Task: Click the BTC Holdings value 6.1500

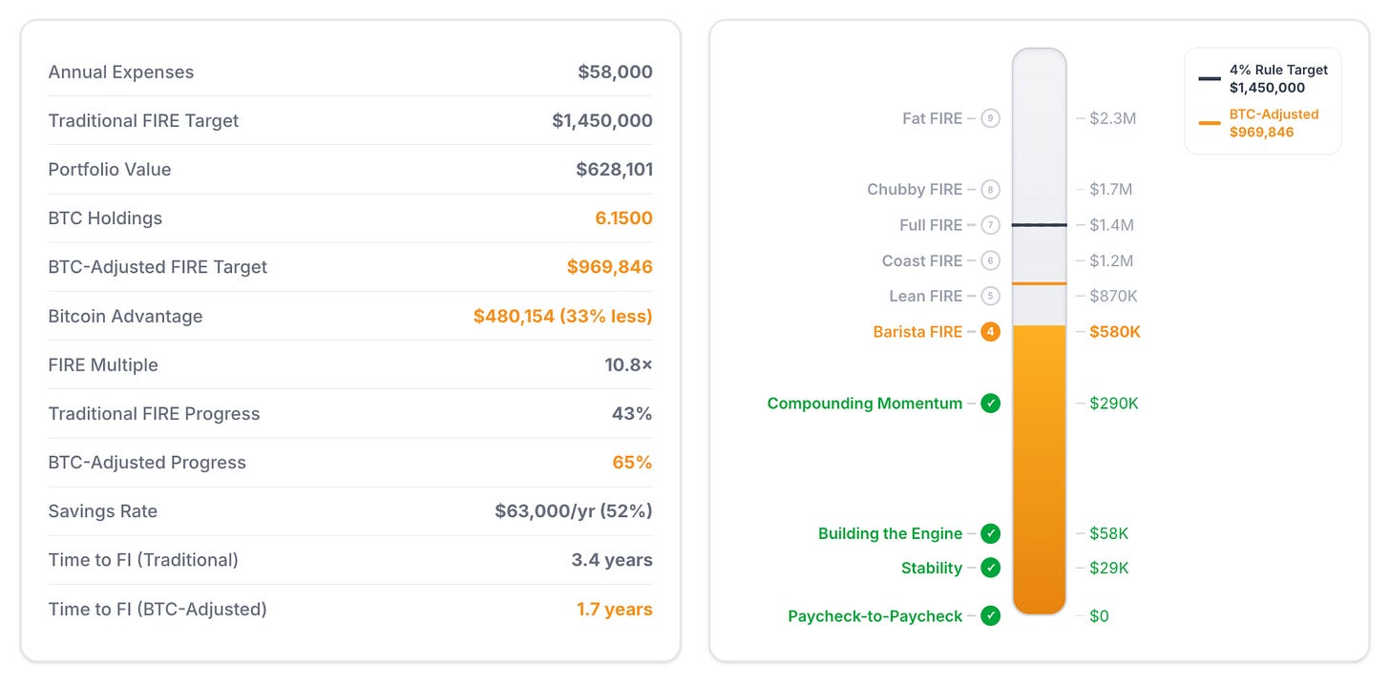Action: 623,218
